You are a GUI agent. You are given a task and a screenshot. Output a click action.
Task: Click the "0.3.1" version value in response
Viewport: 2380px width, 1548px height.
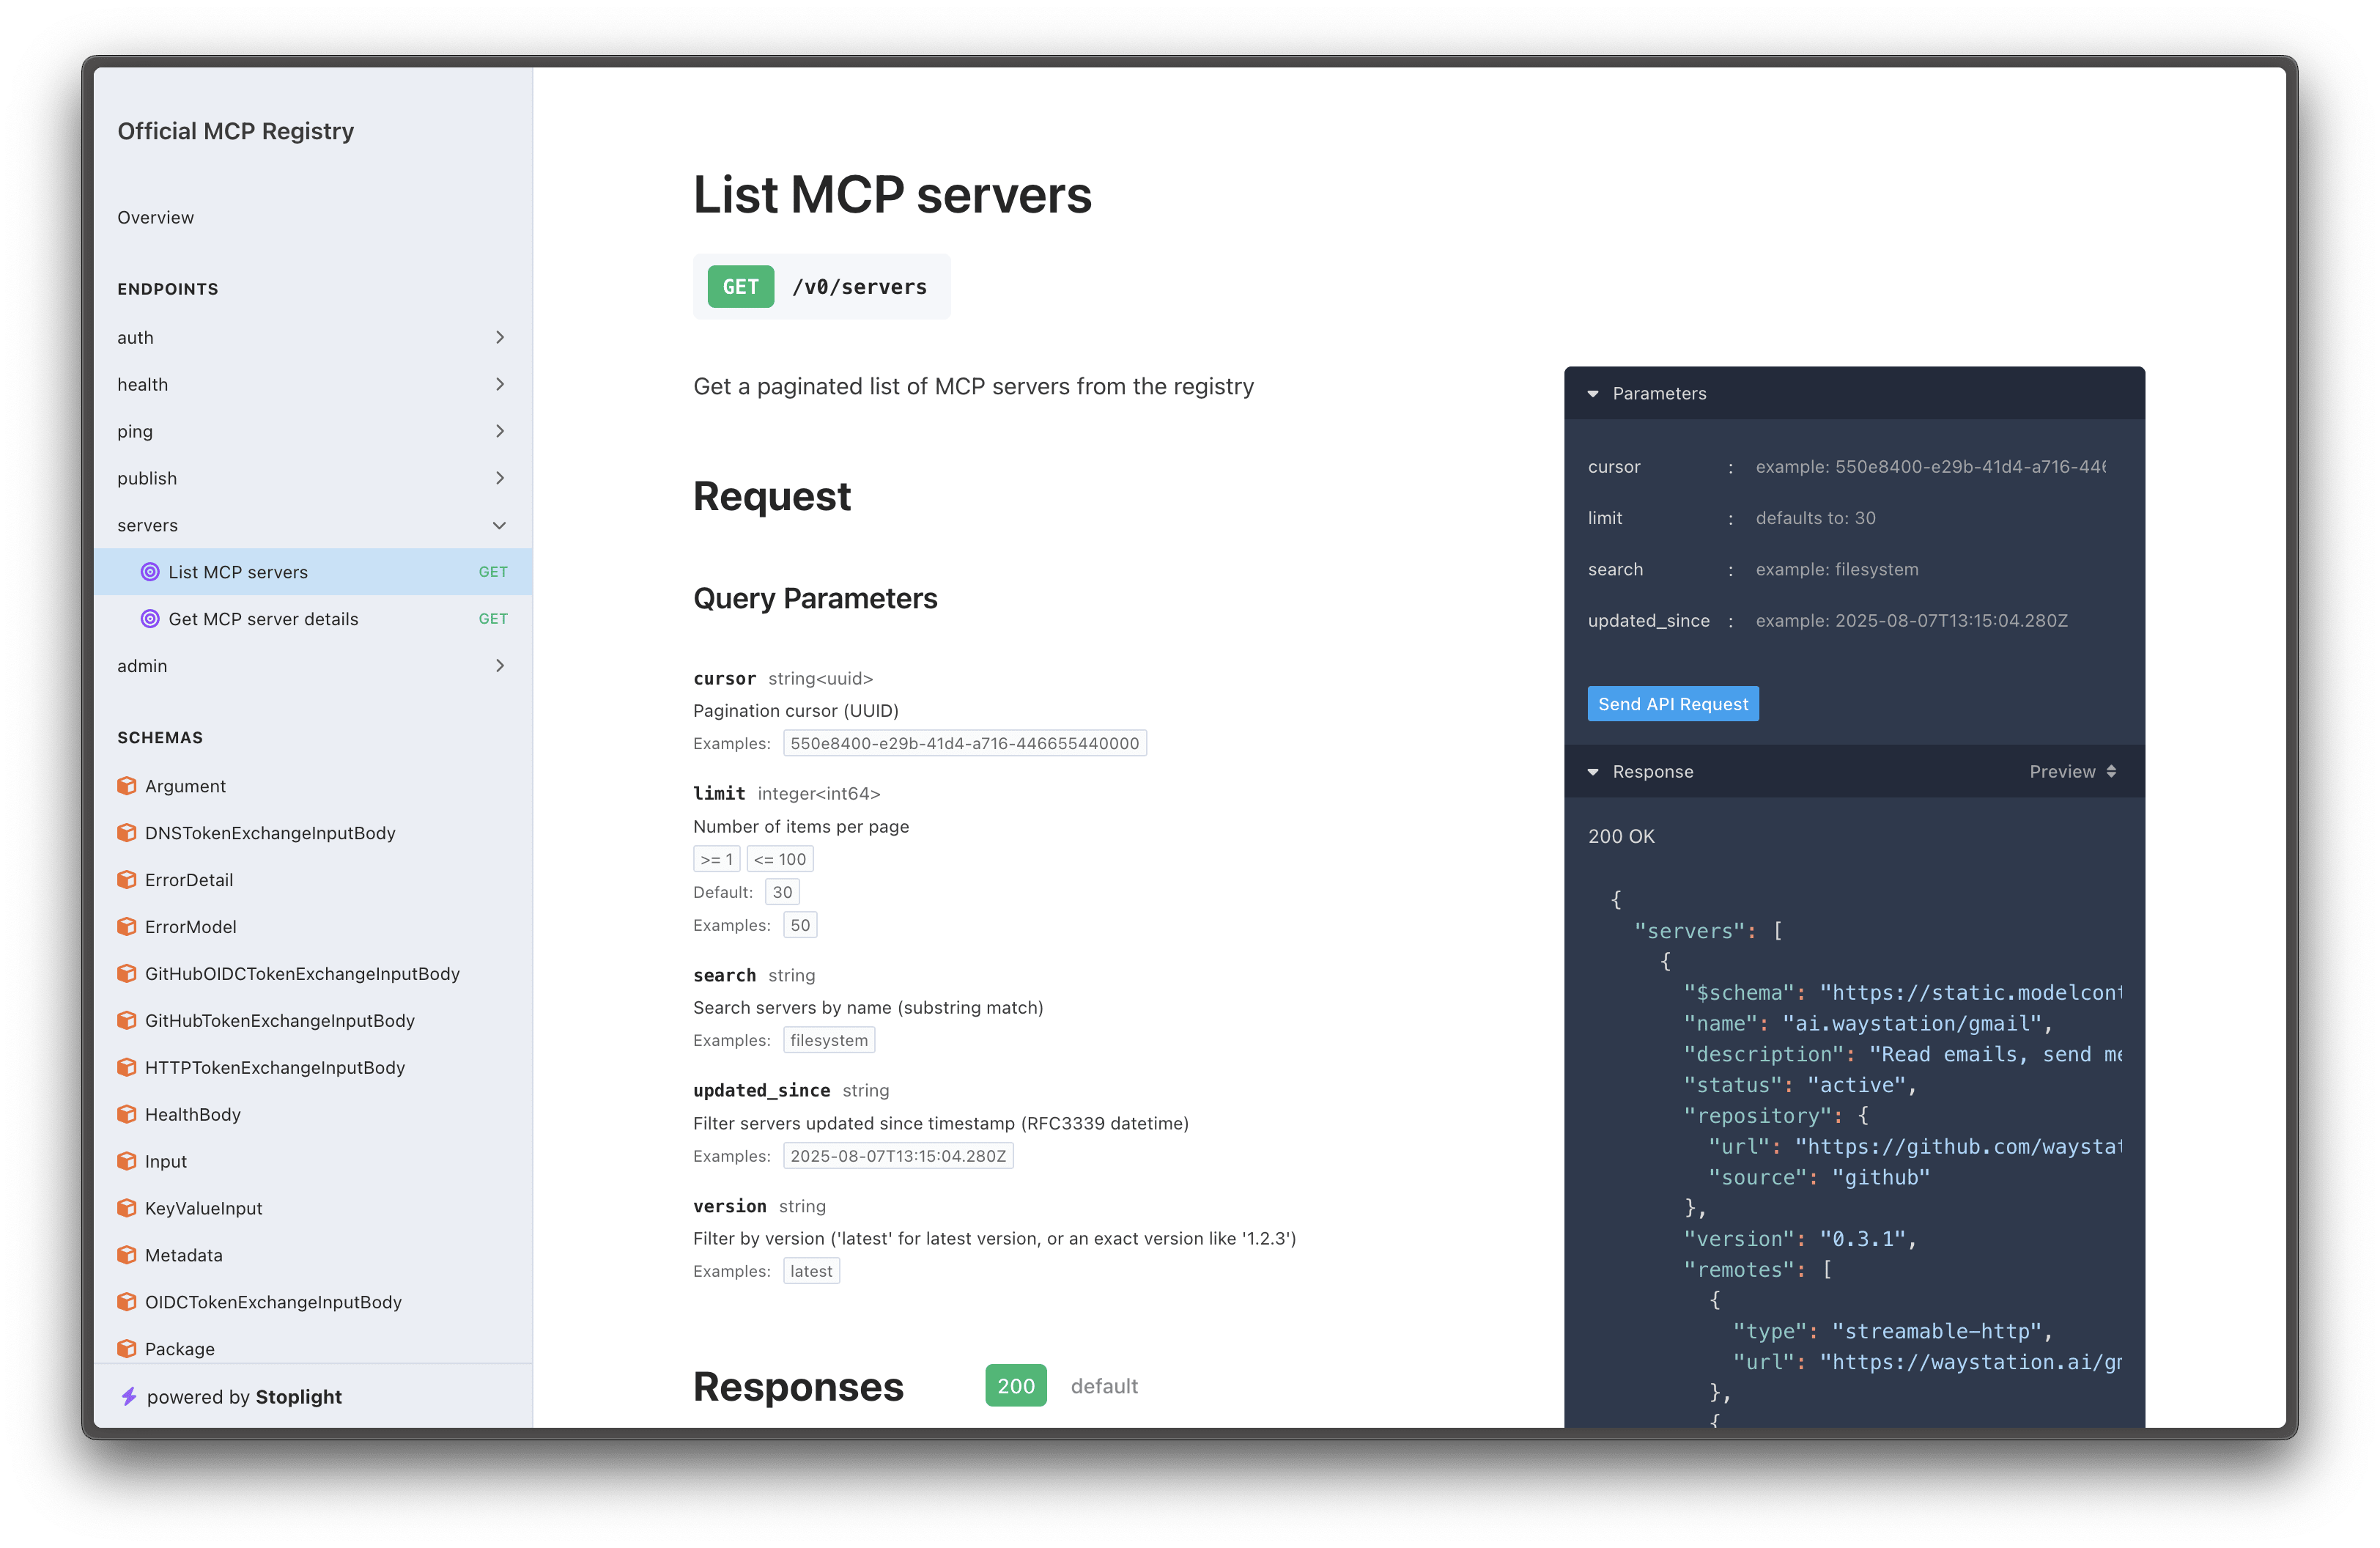pos(1861,1239)
